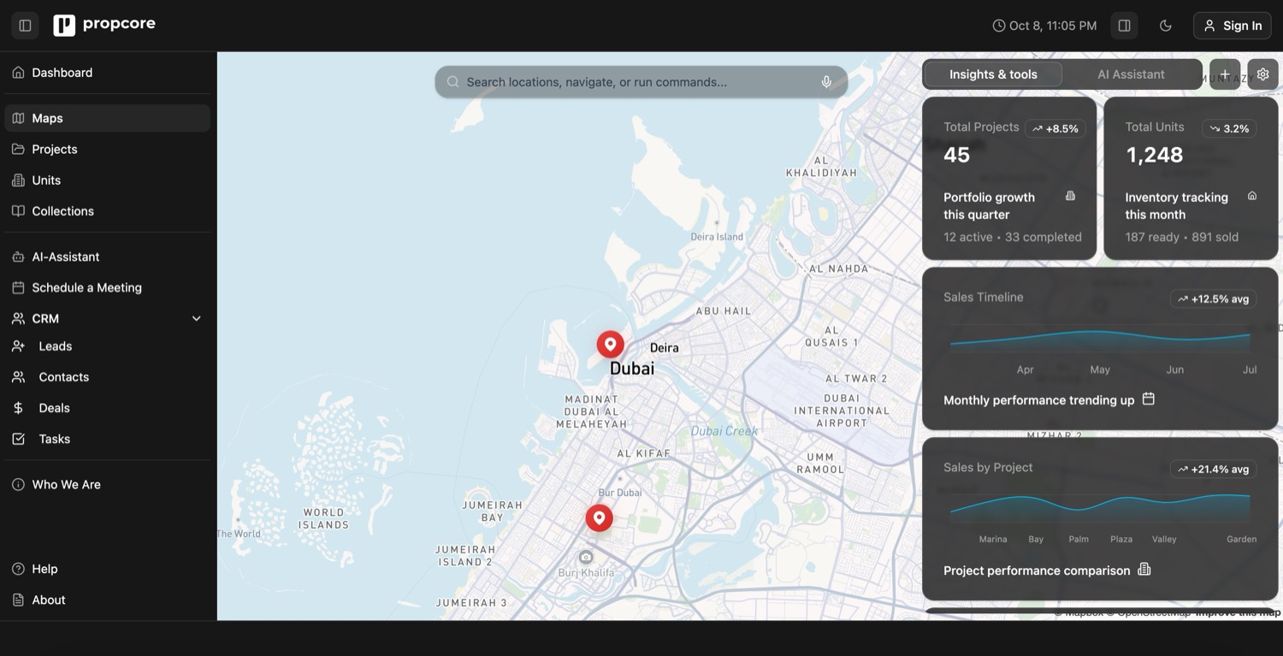1283x656 pixels.
Task: Add a new widget with the plus button
Action: tap(1223, 74)
